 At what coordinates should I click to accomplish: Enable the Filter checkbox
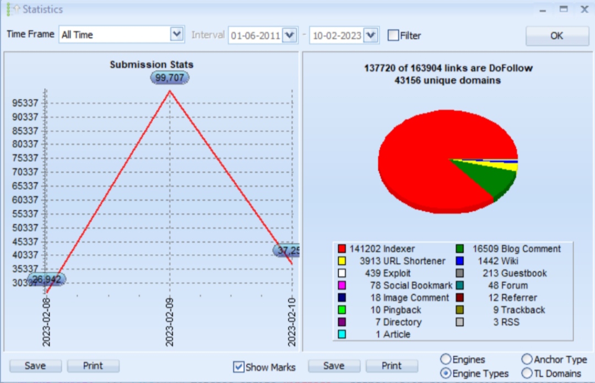[393, 36]
